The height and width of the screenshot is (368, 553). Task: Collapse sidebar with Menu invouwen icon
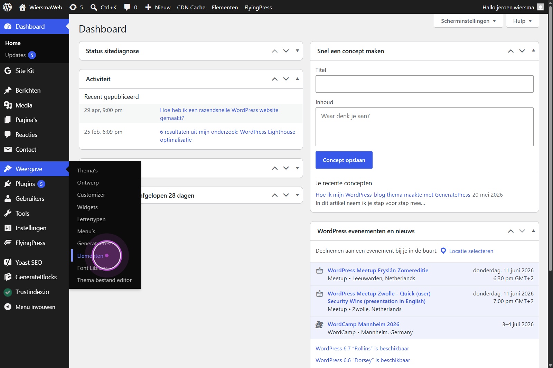pos(8,307)
